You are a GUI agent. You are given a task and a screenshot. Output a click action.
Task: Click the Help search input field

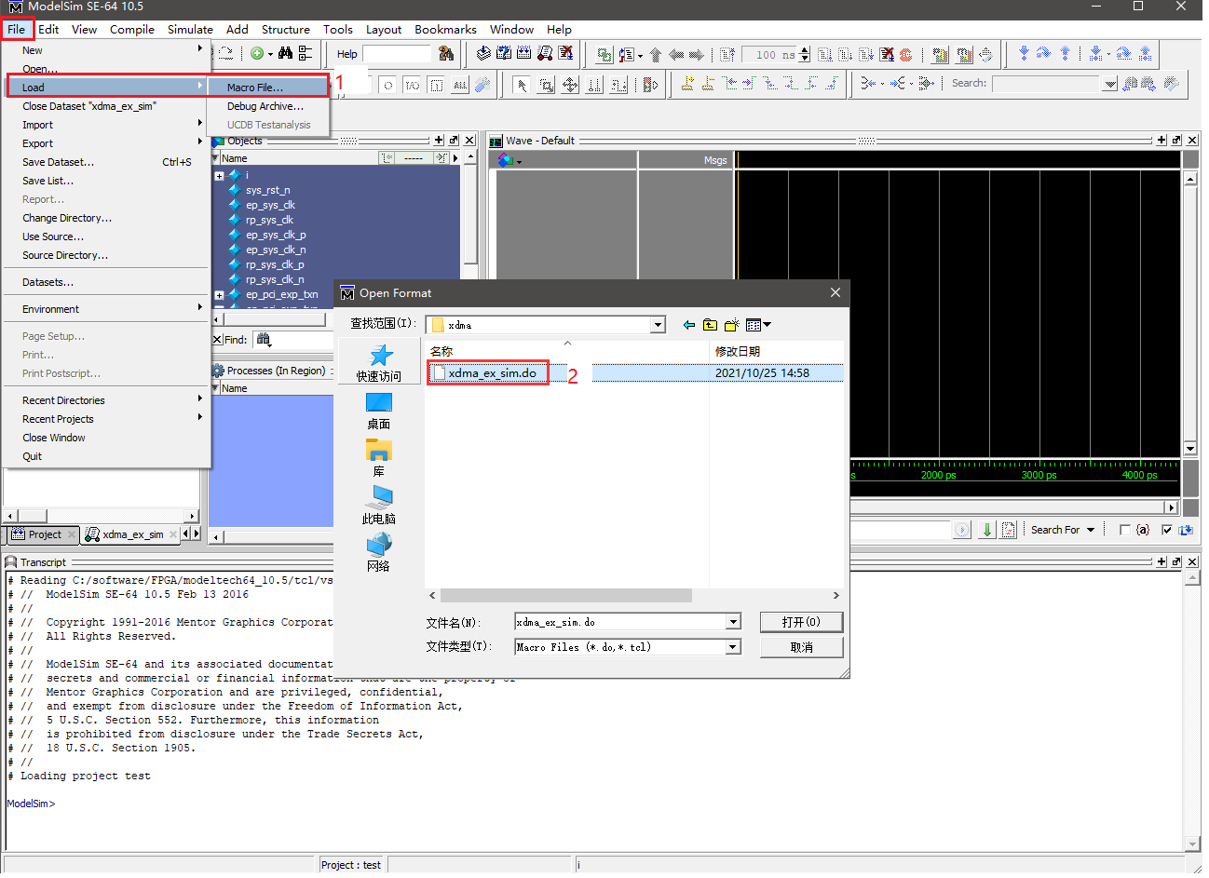(397, 54)
